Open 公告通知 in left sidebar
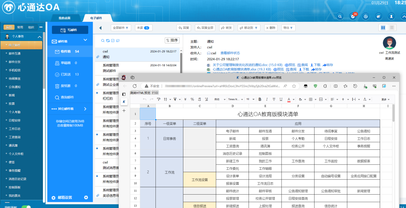Screen dimensions: 406x208 (x=14, y=87)
